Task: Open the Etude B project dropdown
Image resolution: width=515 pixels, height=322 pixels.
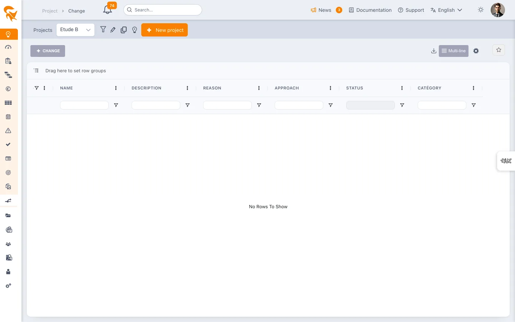Action: tap(75, 30)
